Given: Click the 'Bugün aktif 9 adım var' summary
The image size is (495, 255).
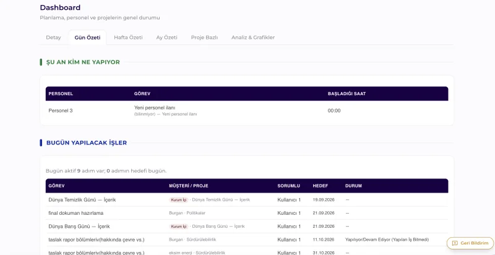Looking at the screenshot, I should 106,171.
